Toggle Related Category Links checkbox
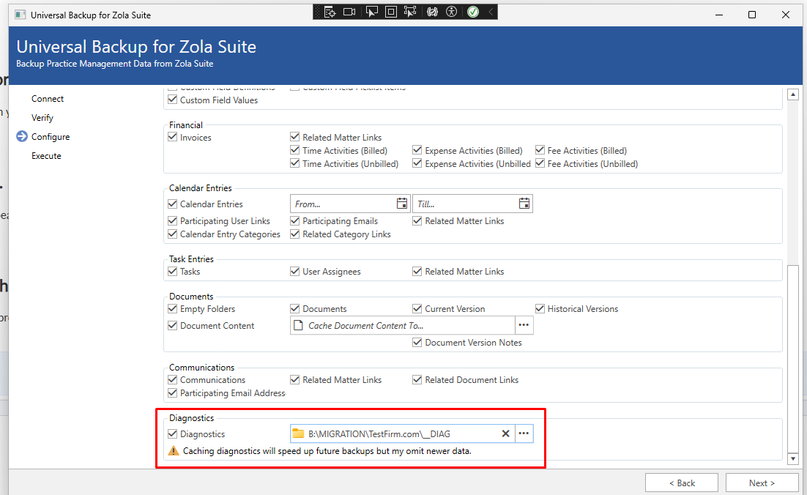 pyautogui.click(x=295, y=234)
